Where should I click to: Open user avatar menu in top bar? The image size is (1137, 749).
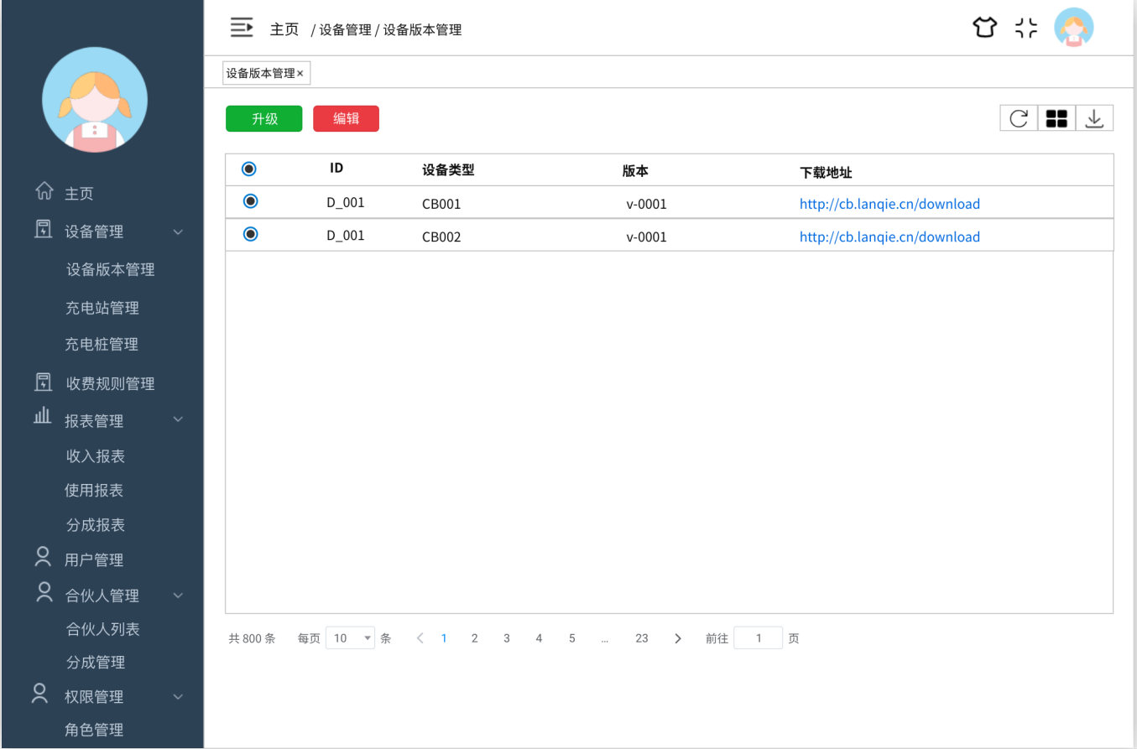(1073, 28)
